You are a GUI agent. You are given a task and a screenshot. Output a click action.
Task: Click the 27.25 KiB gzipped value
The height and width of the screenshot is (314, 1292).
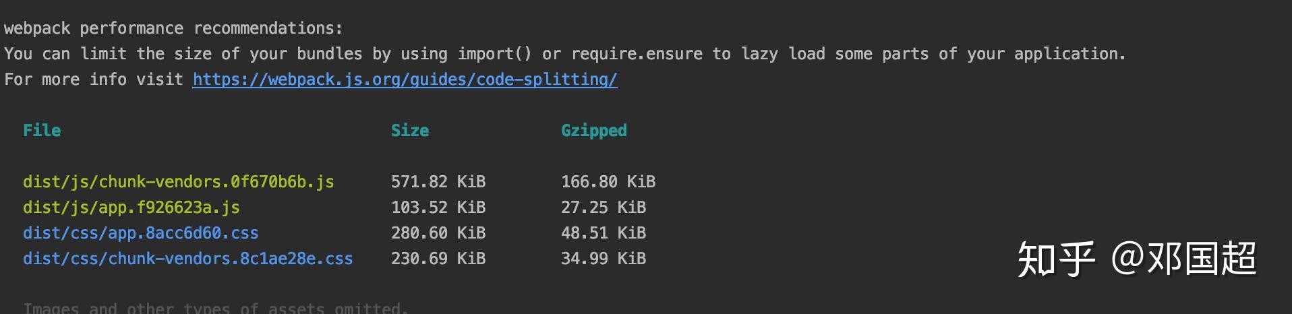click(603, 208)
